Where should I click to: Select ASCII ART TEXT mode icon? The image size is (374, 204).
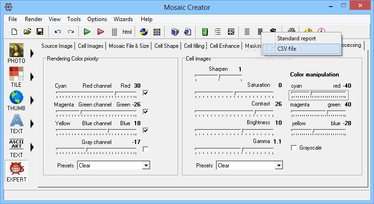pos(16,144)
